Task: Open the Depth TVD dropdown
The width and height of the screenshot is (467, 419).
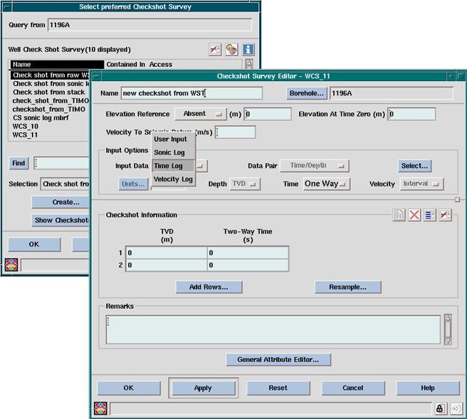Action: tap(245, 184)
